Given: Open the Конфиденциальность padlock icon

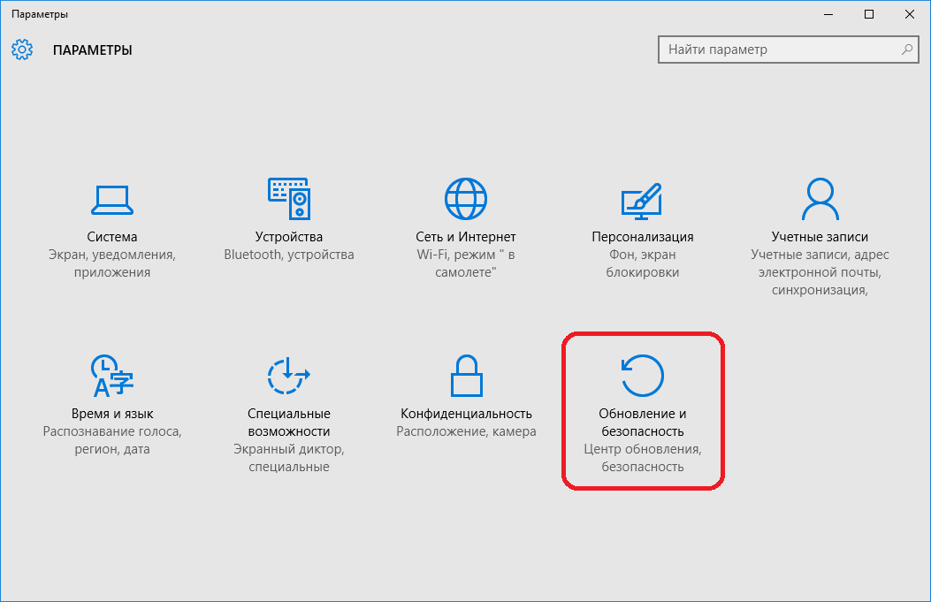Looking at the screenshot, I should pos(466,375).
